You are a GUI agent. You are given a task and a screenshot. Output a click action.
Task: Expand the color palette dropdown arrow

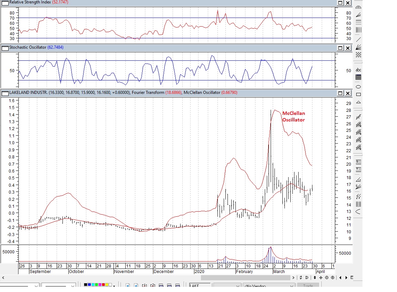coord(115,285)
